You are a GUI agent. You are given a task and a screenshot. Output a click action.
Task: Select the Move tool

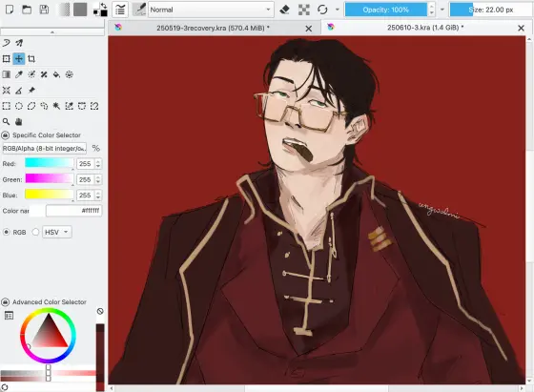click(x=19, y=59)
